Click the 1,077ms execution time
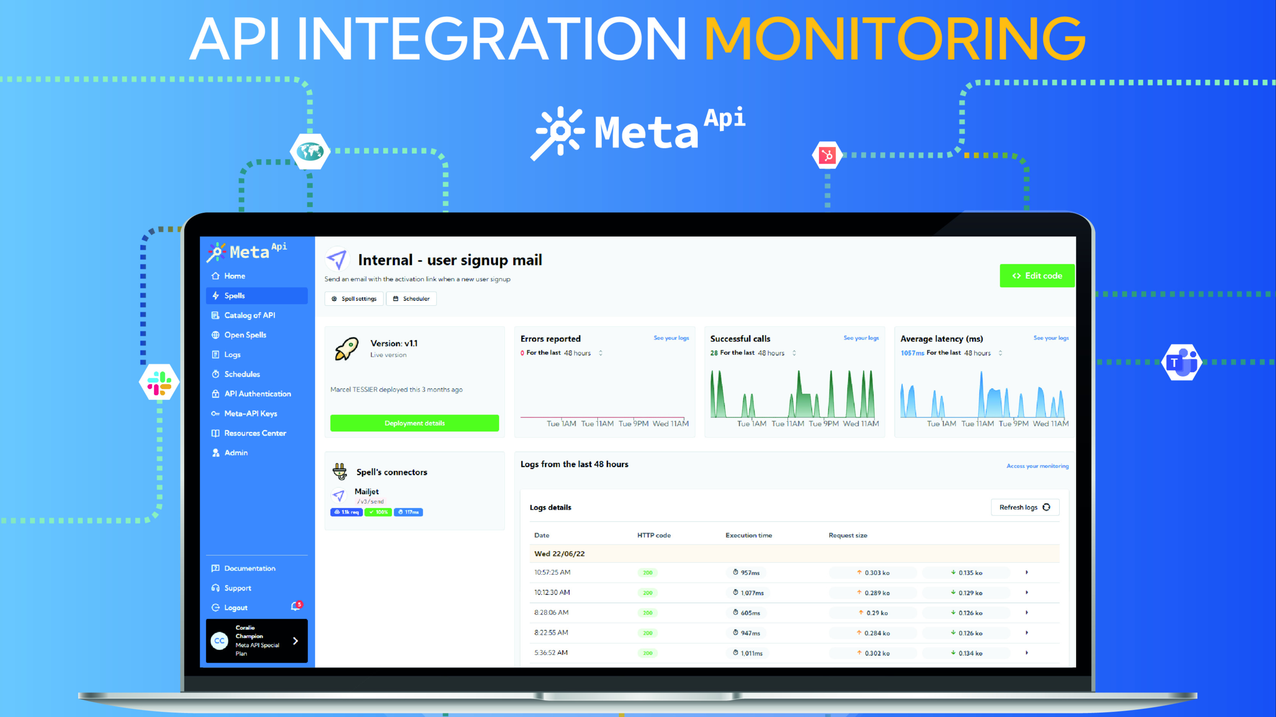Viewport: 1276px width, 717px height. pyautogui.click(x=748, y=593)
